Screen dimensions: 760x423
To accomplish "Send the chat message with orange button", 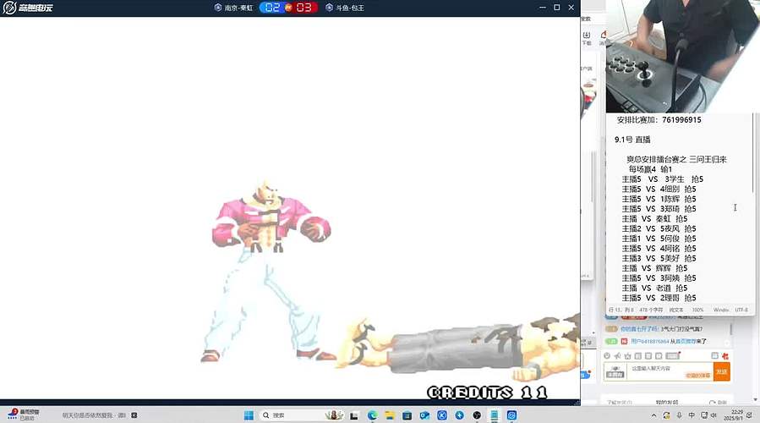I will pos(722,371).
